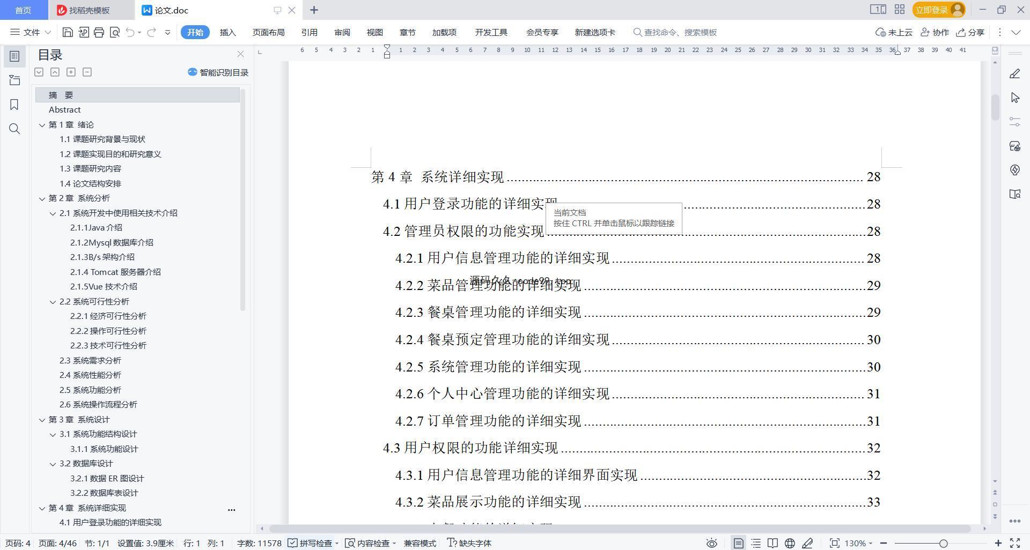Screen dimensions: 1030x550
Task: Switch to the 插入 ribbon tab
Action: tap(228, 32)
